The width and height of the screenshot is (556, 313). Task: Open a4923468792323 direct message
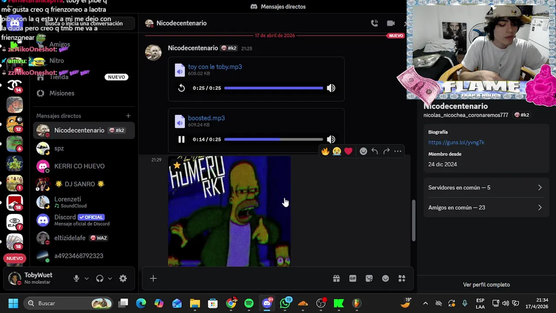click(84, 256)
